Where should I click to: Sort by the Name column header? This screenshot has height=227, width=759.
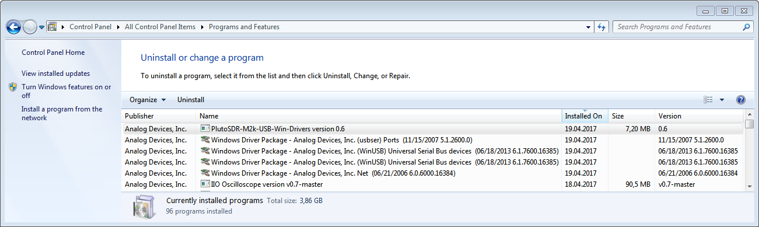coord(379,116)
